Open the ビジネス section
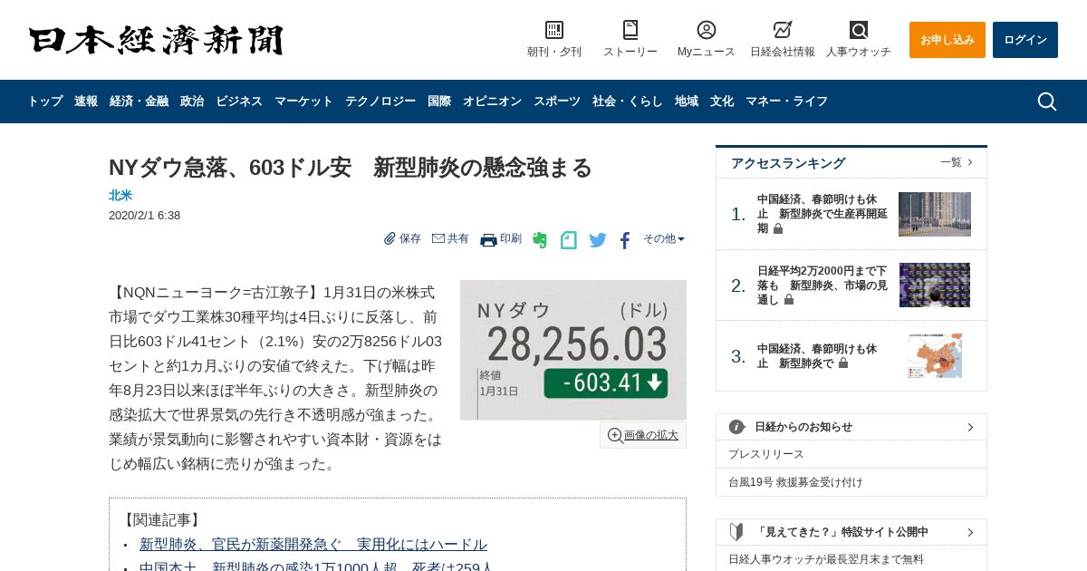This screenshot has width=1087, height=571. [239, 102]
